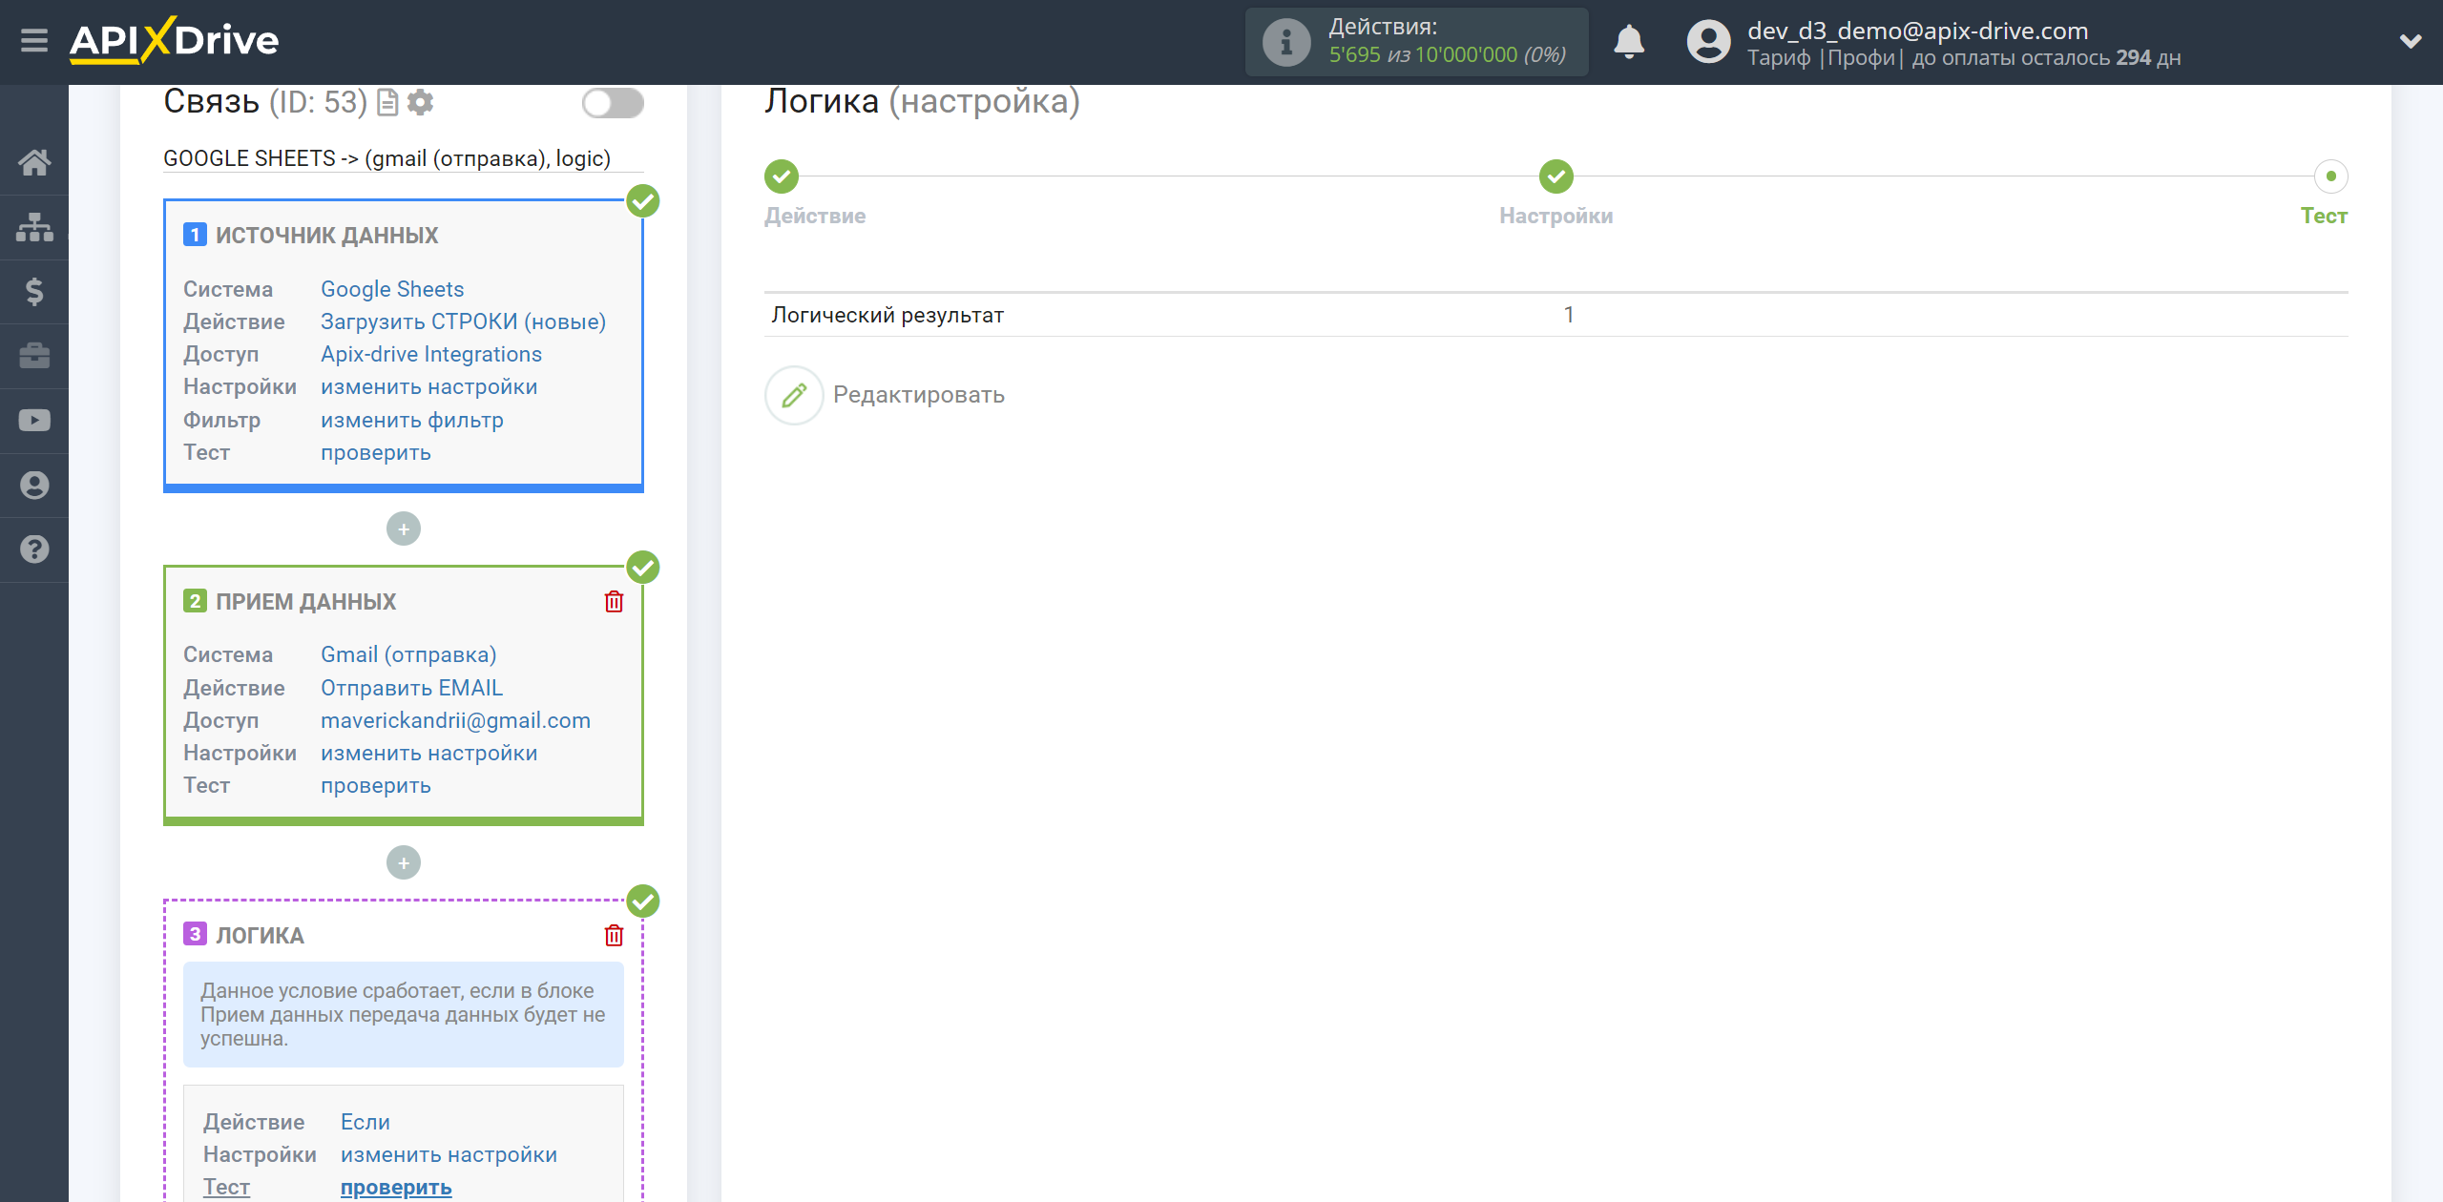The height and width of the screenshot is (1202, 2443).
Task: Open help question icon in sidebar
Action: pyautogui.click(x=34, y=549)
